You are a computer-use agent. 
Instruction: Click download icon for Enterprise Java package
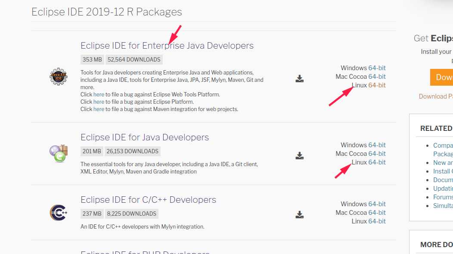coord(300,79)
